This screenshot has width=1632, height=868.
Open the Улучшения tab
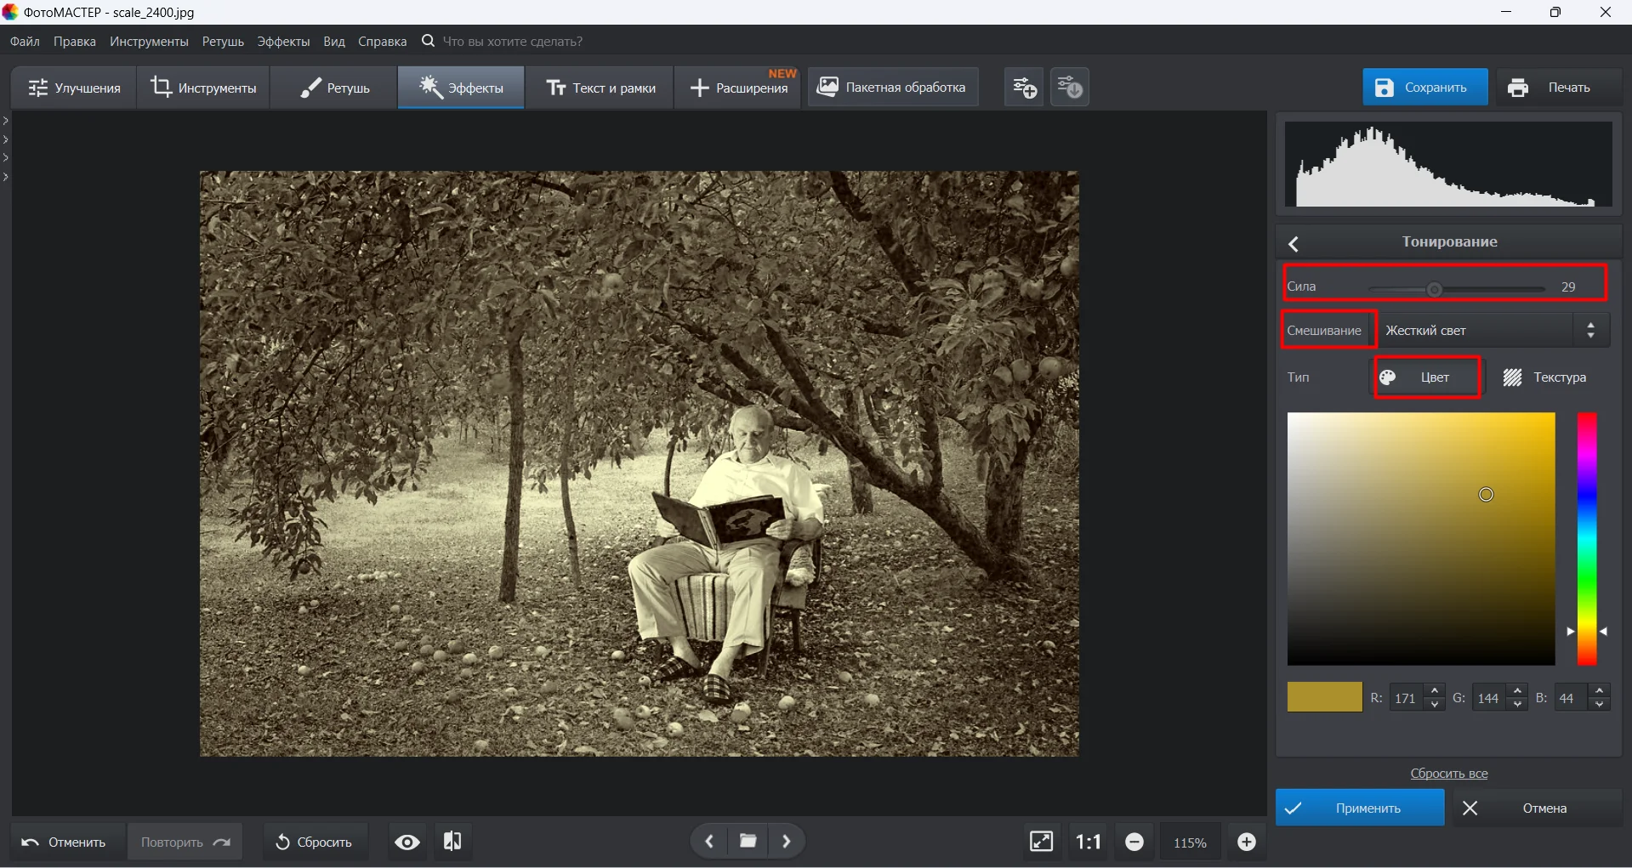tap(74, 88)
